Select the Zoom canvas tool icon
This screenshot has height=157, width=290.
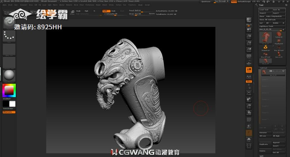coord(249,37)
